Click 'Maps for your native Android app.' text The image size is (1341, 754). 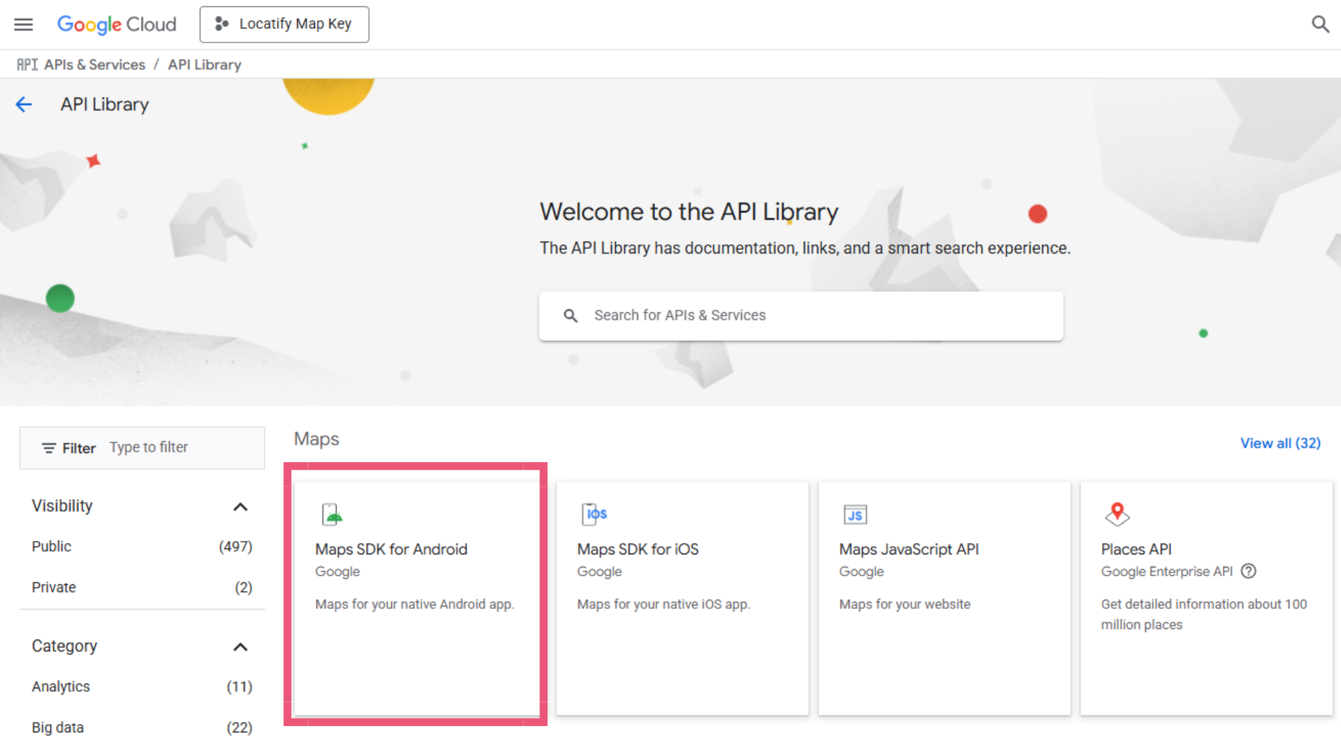(414, 605)
